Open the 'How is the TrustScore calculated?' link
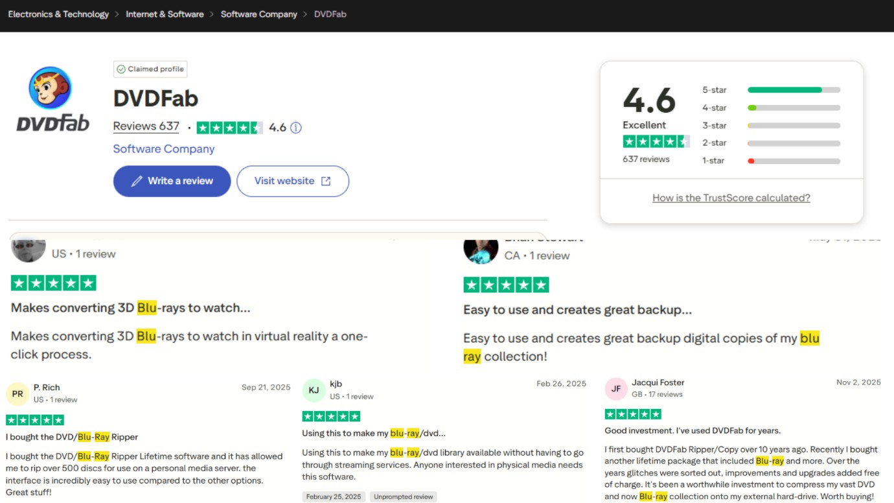Image resolution: width=894 pixels, height=503 pixels. pyautogui.click(x=731, y=198)
